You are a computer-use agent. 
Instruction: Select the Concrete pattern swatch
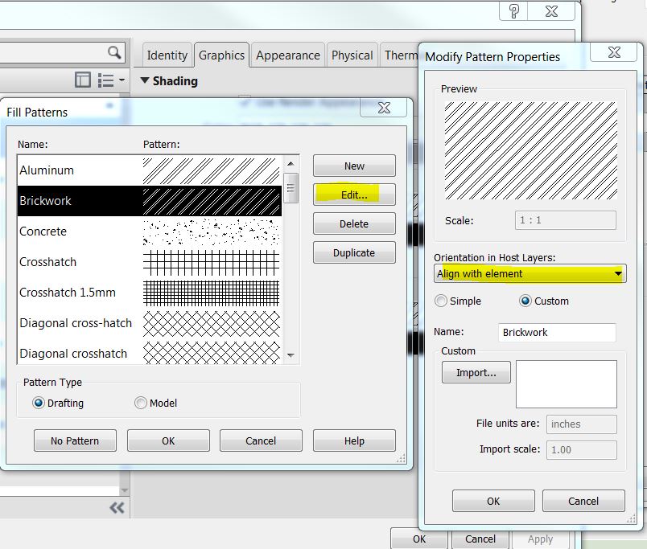tap(212, 231)
